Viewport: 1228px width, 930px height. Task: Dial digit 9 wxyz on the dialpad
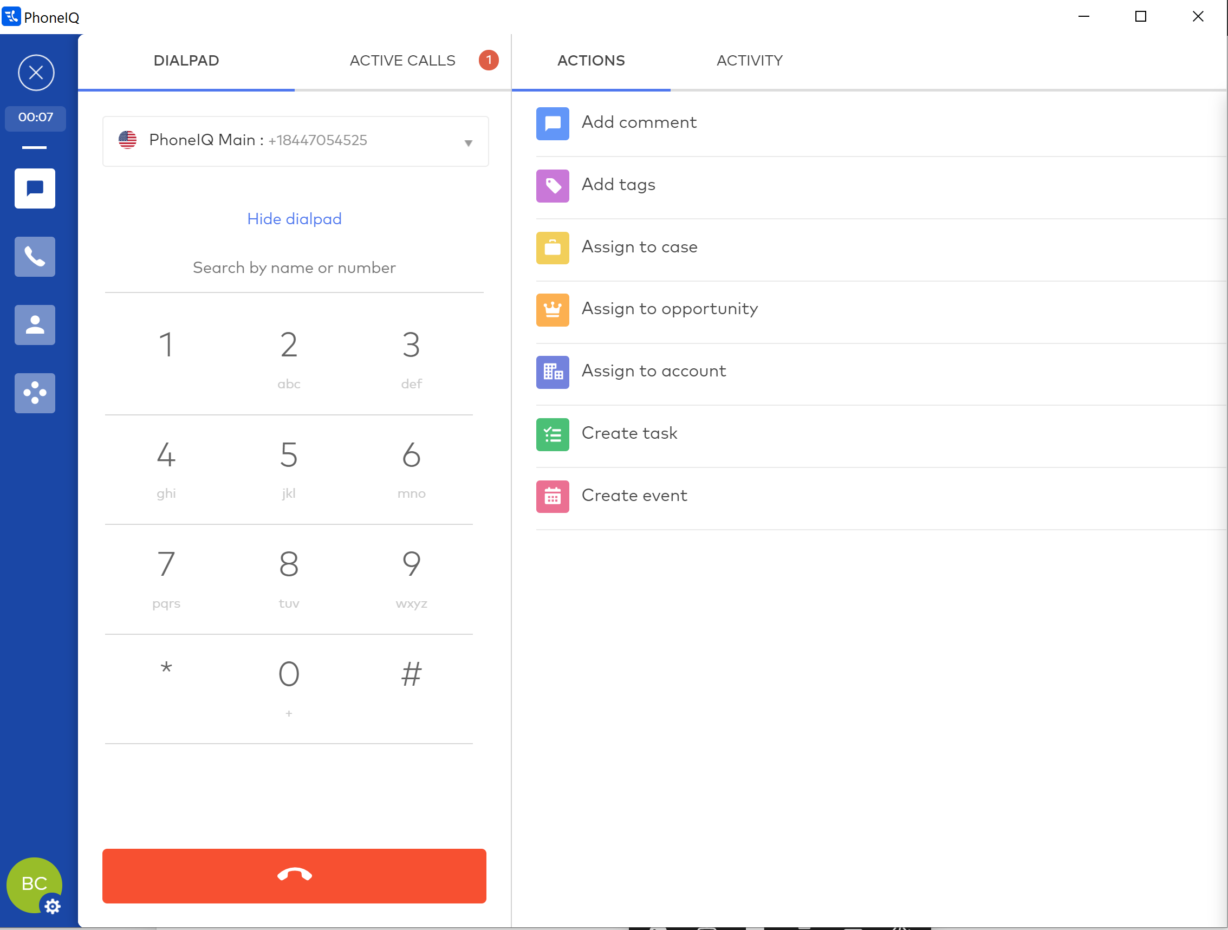point(411,579)
